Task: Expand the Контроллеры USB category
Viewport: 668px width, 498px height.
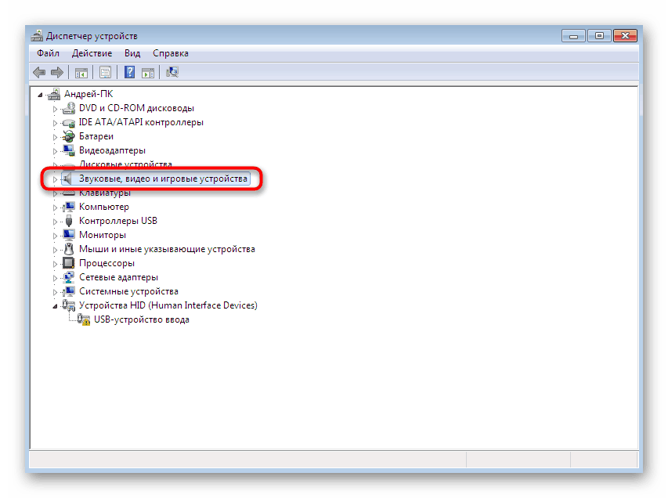Action: [x=55, y=222]
